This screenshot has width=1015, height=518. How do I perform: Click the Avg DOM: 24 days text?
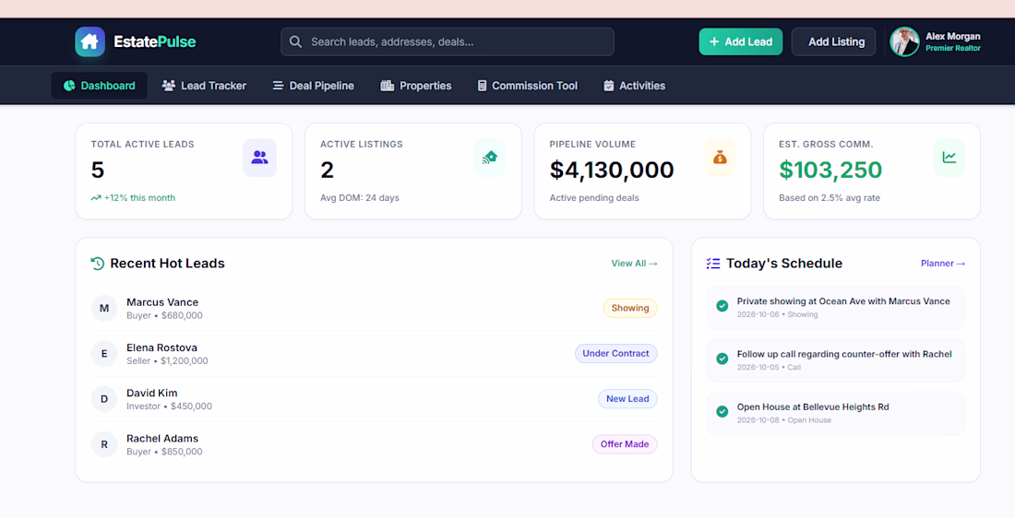coord(360,198)
